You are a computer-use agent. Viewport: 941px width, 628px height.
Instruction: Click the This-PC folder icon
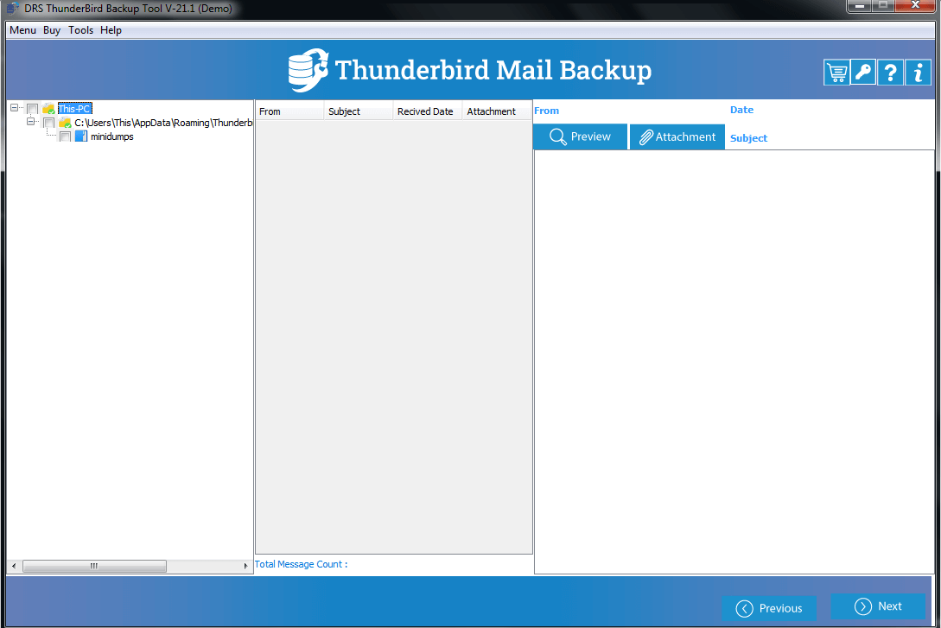(x=48, y=109)
